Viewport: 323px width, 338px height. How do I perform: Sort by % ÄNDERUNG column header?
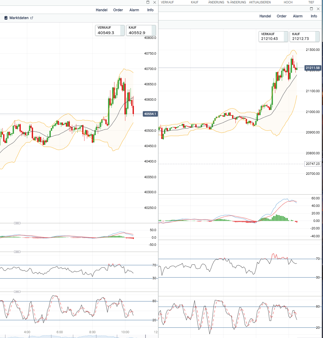(x=236, y=2)
